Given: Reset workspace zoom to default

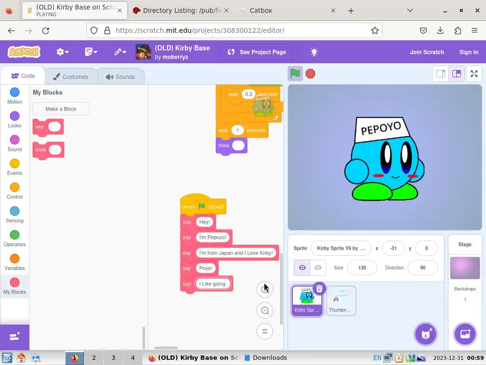Looking at the screenshot, I should pos(265,331).
